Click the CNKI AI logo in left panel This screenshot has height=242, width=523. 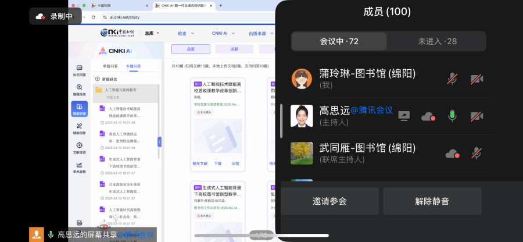(115, 51)
